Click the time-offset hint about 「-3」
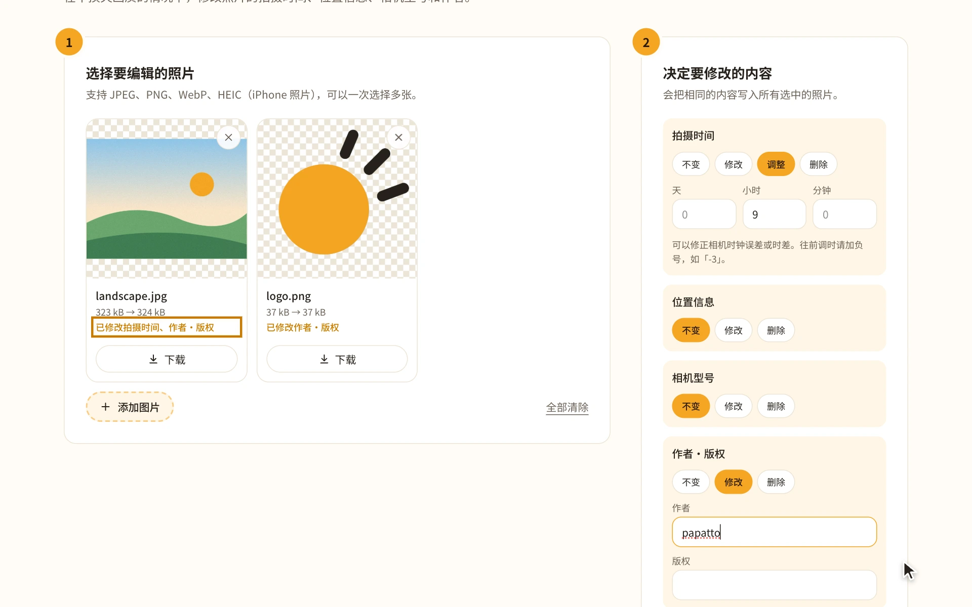 click(767, 252)
